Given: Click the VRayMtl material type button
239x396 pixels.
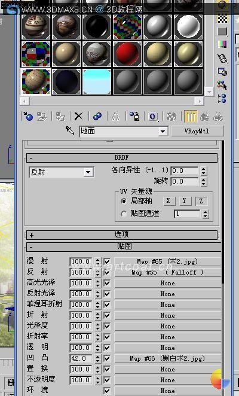Looking at the screenshot, I should point(197,131).
